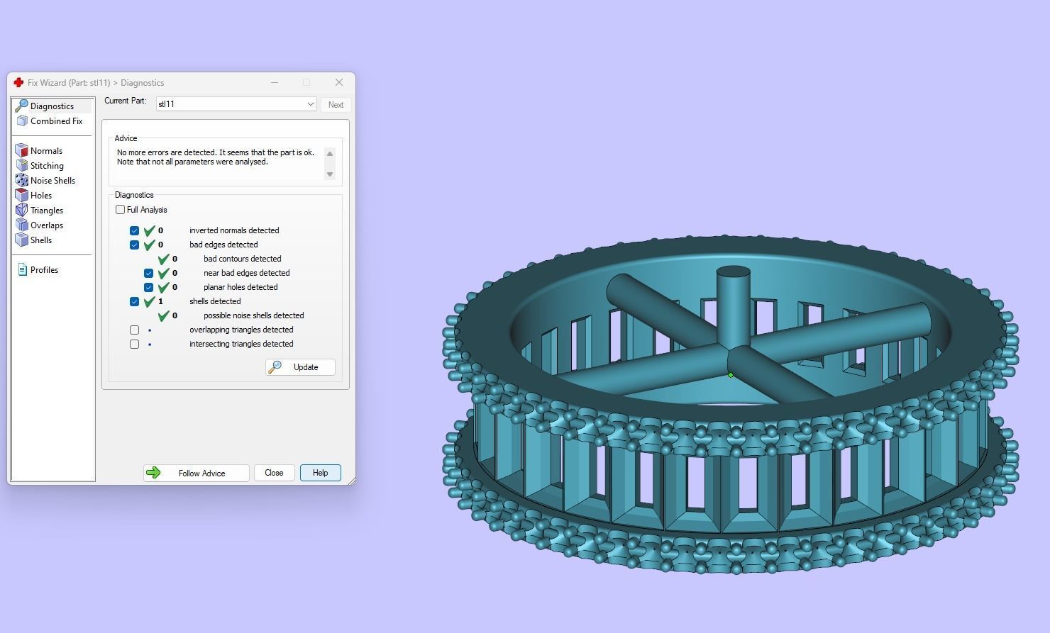The height and width of the screenshot is (633, 1050).
Task: Switch to Combined Fix page
Action: click(56, 121)
